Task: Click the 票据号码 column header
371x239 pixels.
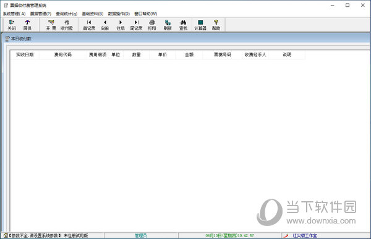Action: click(x=223, y=54)
